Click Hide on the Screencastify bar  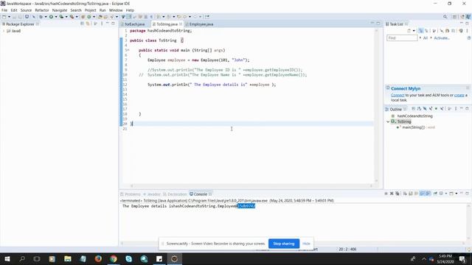click(306, 244)
